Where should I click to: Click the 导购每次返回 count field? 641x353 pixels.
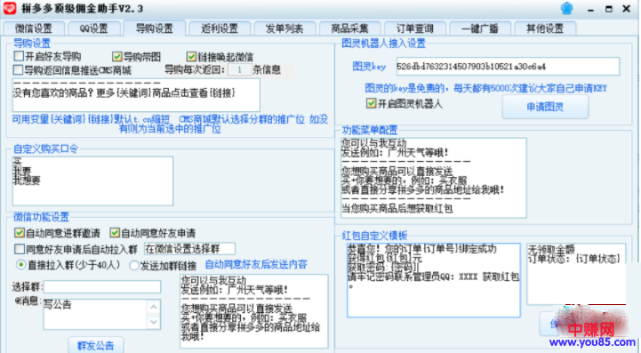tap(239, 69)
